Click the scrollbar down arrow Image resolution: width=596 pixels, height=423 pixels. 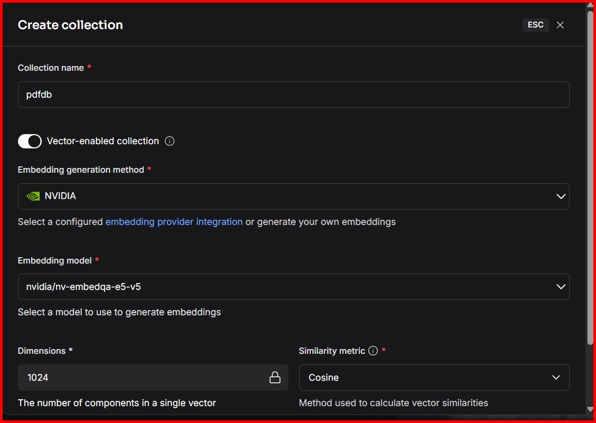[590, 410]
